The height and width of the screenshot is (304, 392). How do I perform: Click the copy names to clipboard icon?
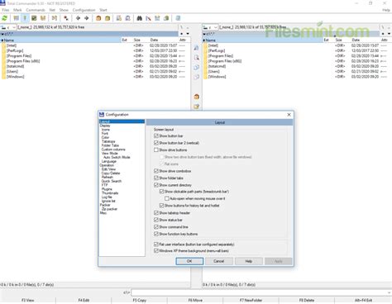point(166,18)
